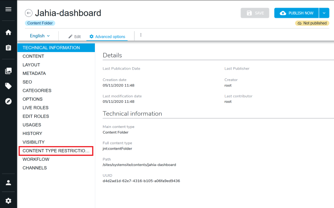Go to the home dashboard icon
The image size is (334, 208).
click(x=8, y=33)
